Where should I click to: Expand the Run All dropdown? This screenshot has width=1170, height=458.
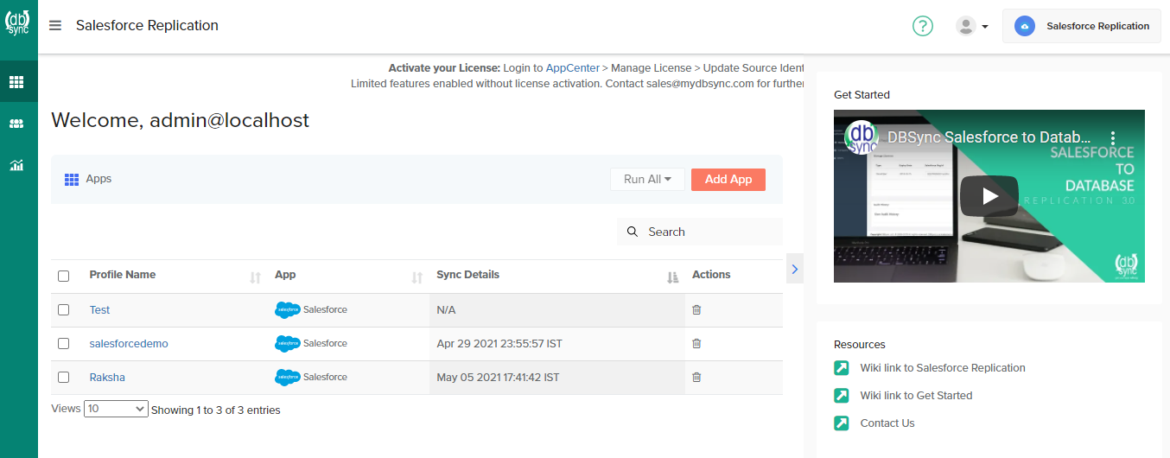tap(647, 179)
